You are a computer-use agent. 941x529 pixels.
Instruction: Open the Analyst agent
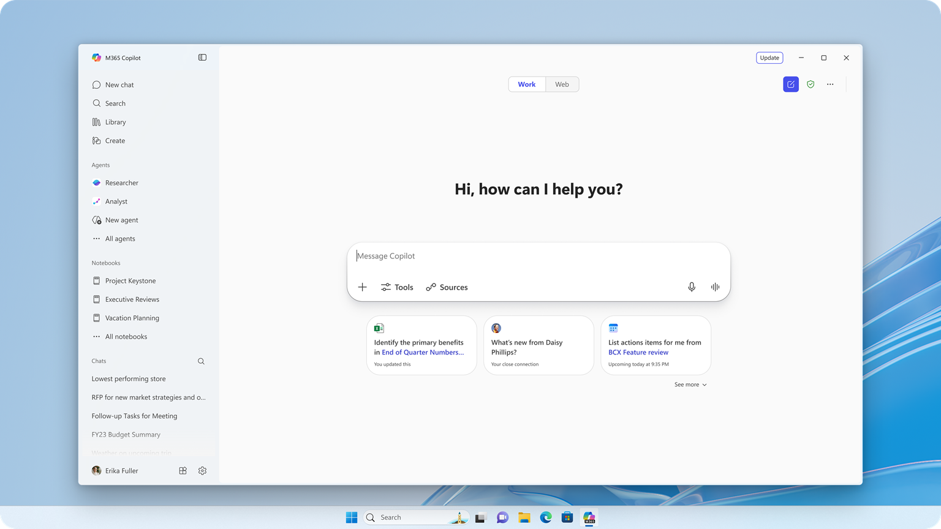[116, 201]
